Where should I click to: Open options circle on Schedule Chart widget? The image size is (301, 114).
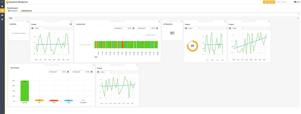point(159,21)
